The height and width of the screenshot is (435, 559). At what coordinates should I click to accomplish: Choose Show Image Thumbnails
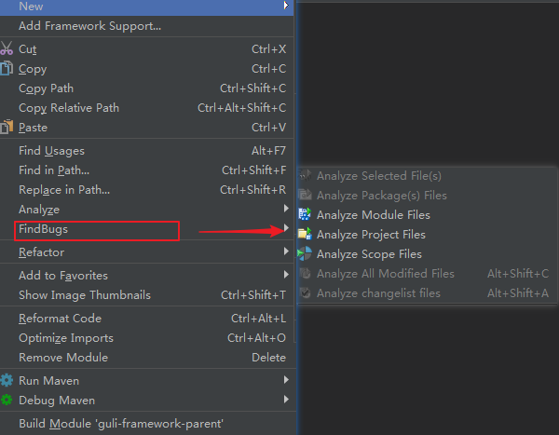pyautogui.click(x=147, y=295)
